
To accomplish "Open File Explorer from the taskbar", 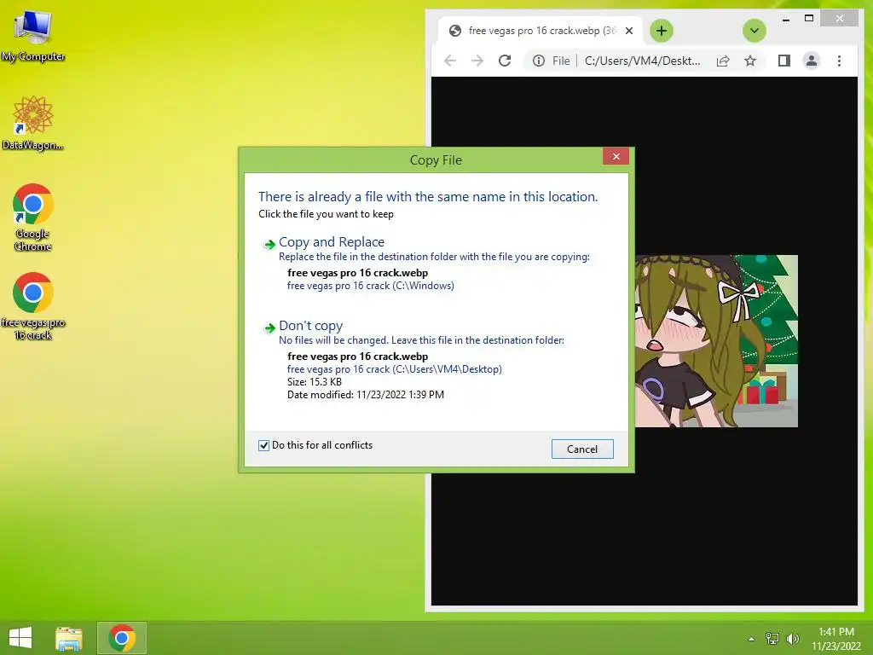I will click(69, 638).
